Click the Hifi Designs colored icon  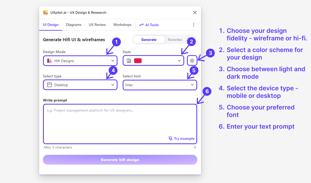click(49, 61)
